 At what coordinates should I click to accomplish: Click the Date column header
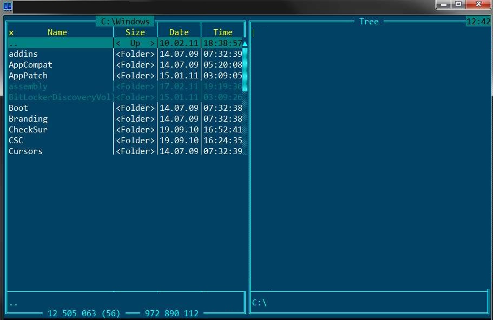(179, 32)
